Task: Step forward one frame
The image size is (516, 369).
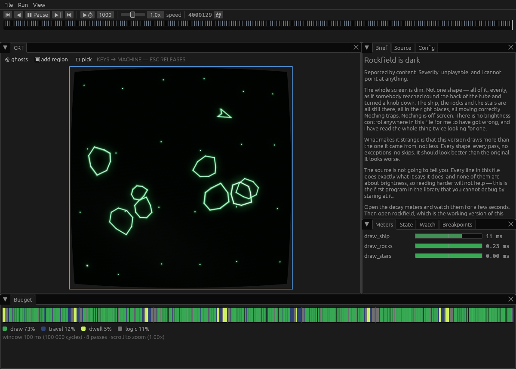Action: pyautogui.click(x=57, y=15)
